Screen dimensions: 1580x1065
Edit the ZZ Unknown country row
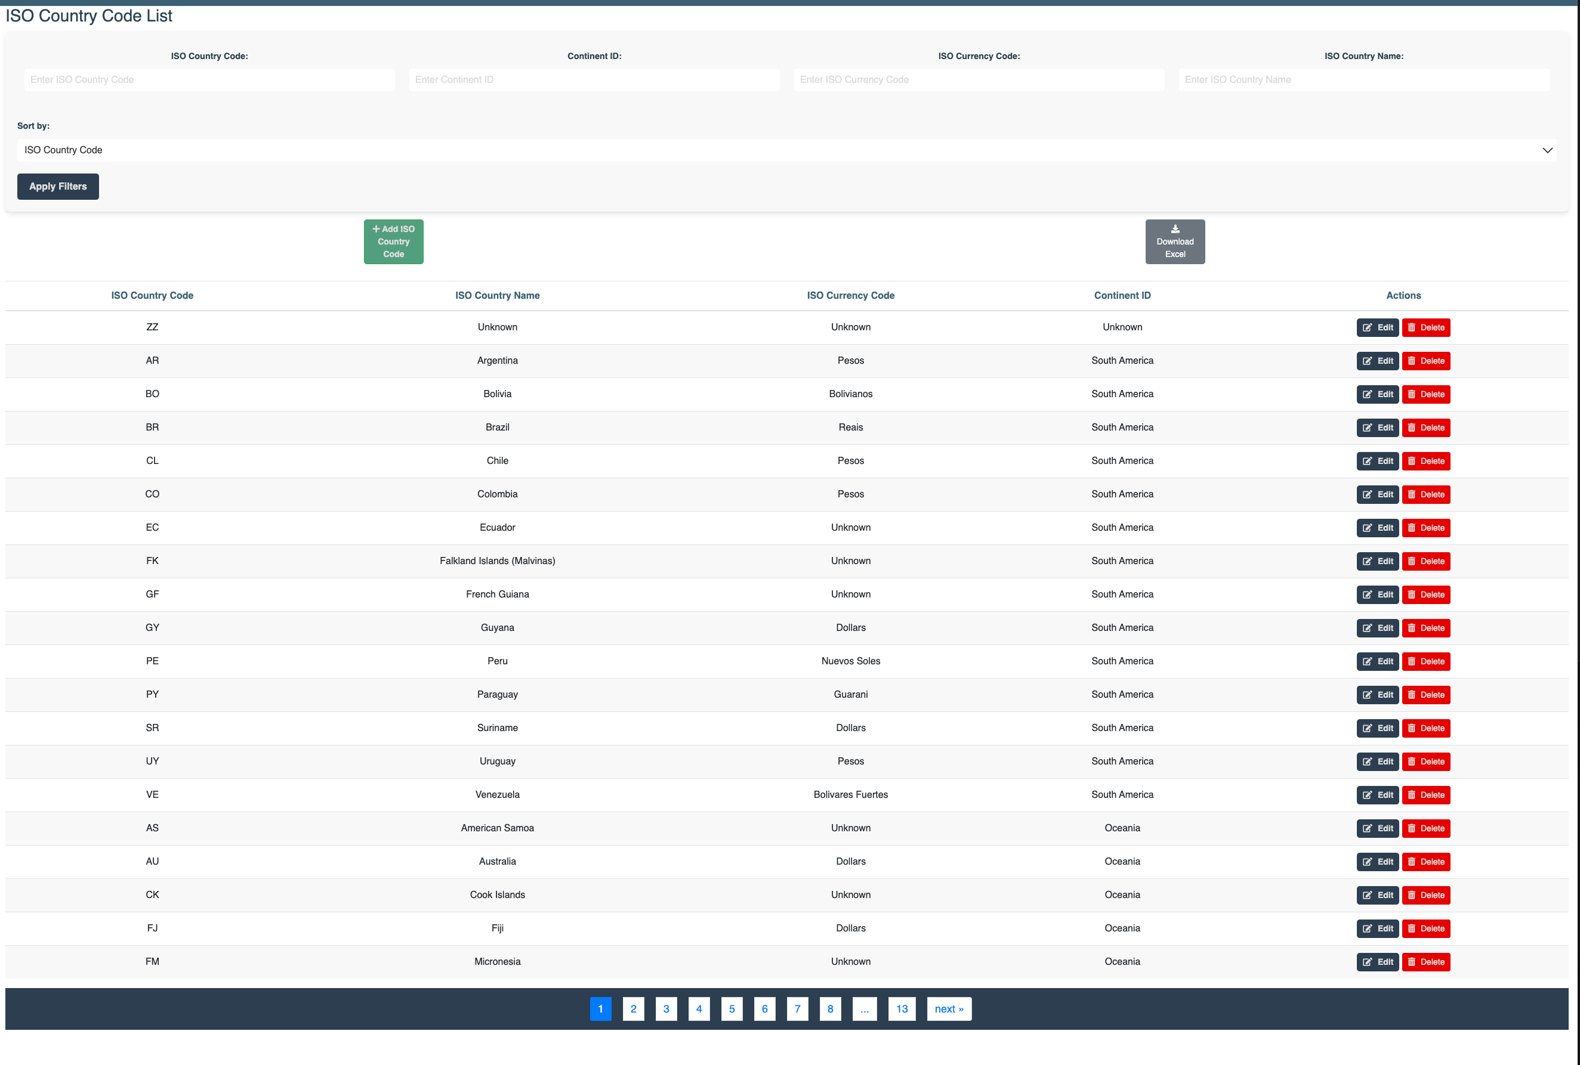click(1378, 327)
